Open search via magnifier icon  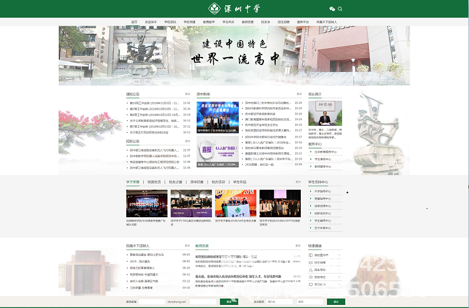pos(340,9)
